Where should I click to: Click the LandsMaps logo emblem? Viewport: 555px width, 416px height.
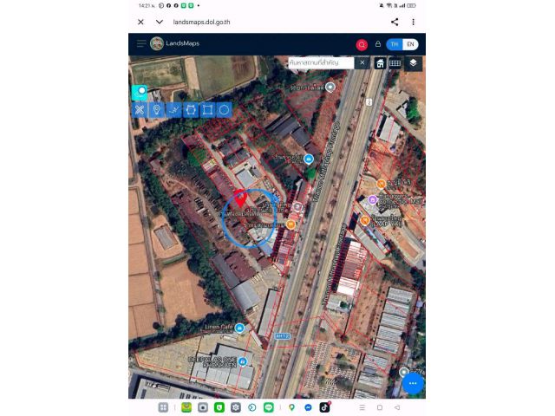tap(156, 43)
